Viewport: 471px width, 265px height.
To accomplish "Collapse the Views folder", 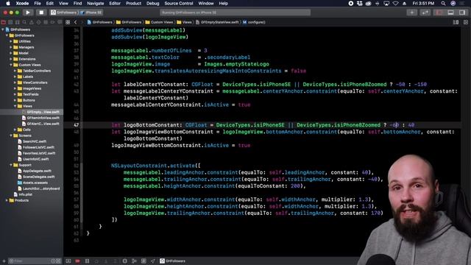I will (15, 106).
